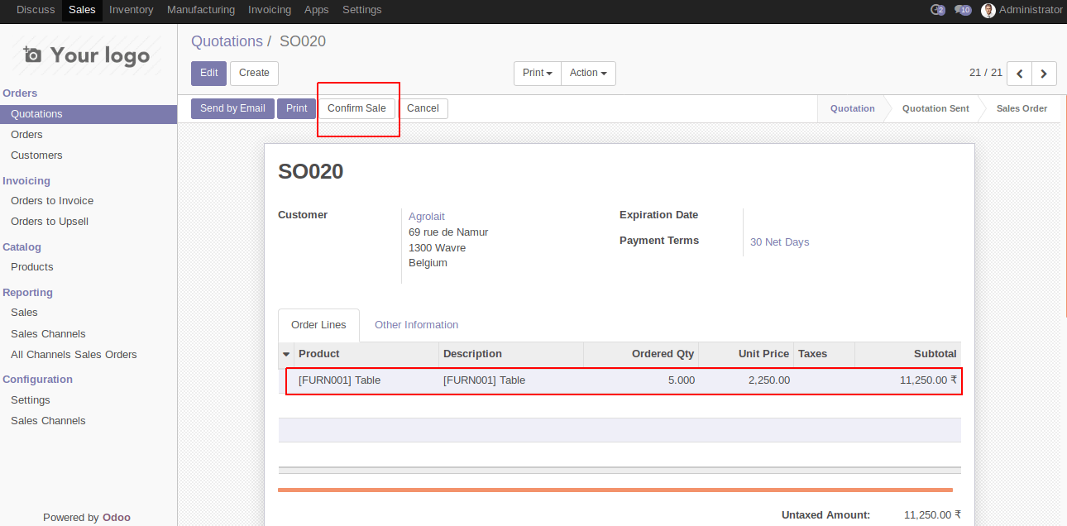This screenshot has width=1067, height=526.
Task: Open the Inventory app menu
Action: pos(131,10)
